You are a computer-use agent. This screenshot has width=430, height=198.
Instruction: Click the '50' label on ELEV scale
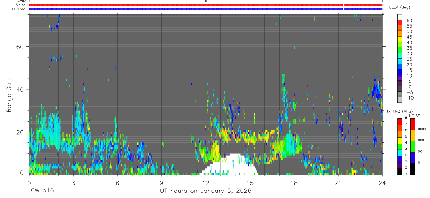click(x=409, y=31)
